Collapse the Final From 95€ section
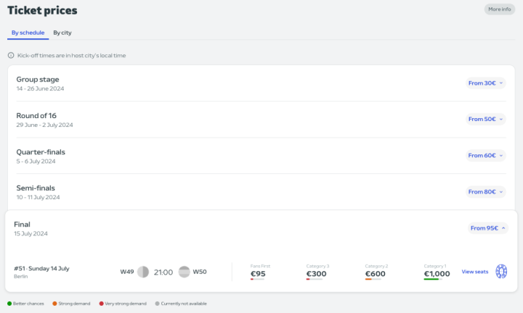523x313 pixels. (x=488, y=228)
